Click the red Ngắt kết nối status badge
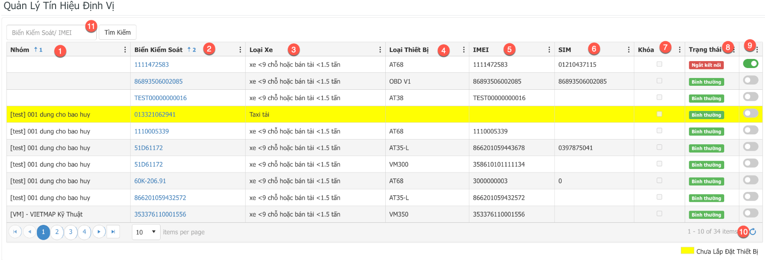 [706, 65]
